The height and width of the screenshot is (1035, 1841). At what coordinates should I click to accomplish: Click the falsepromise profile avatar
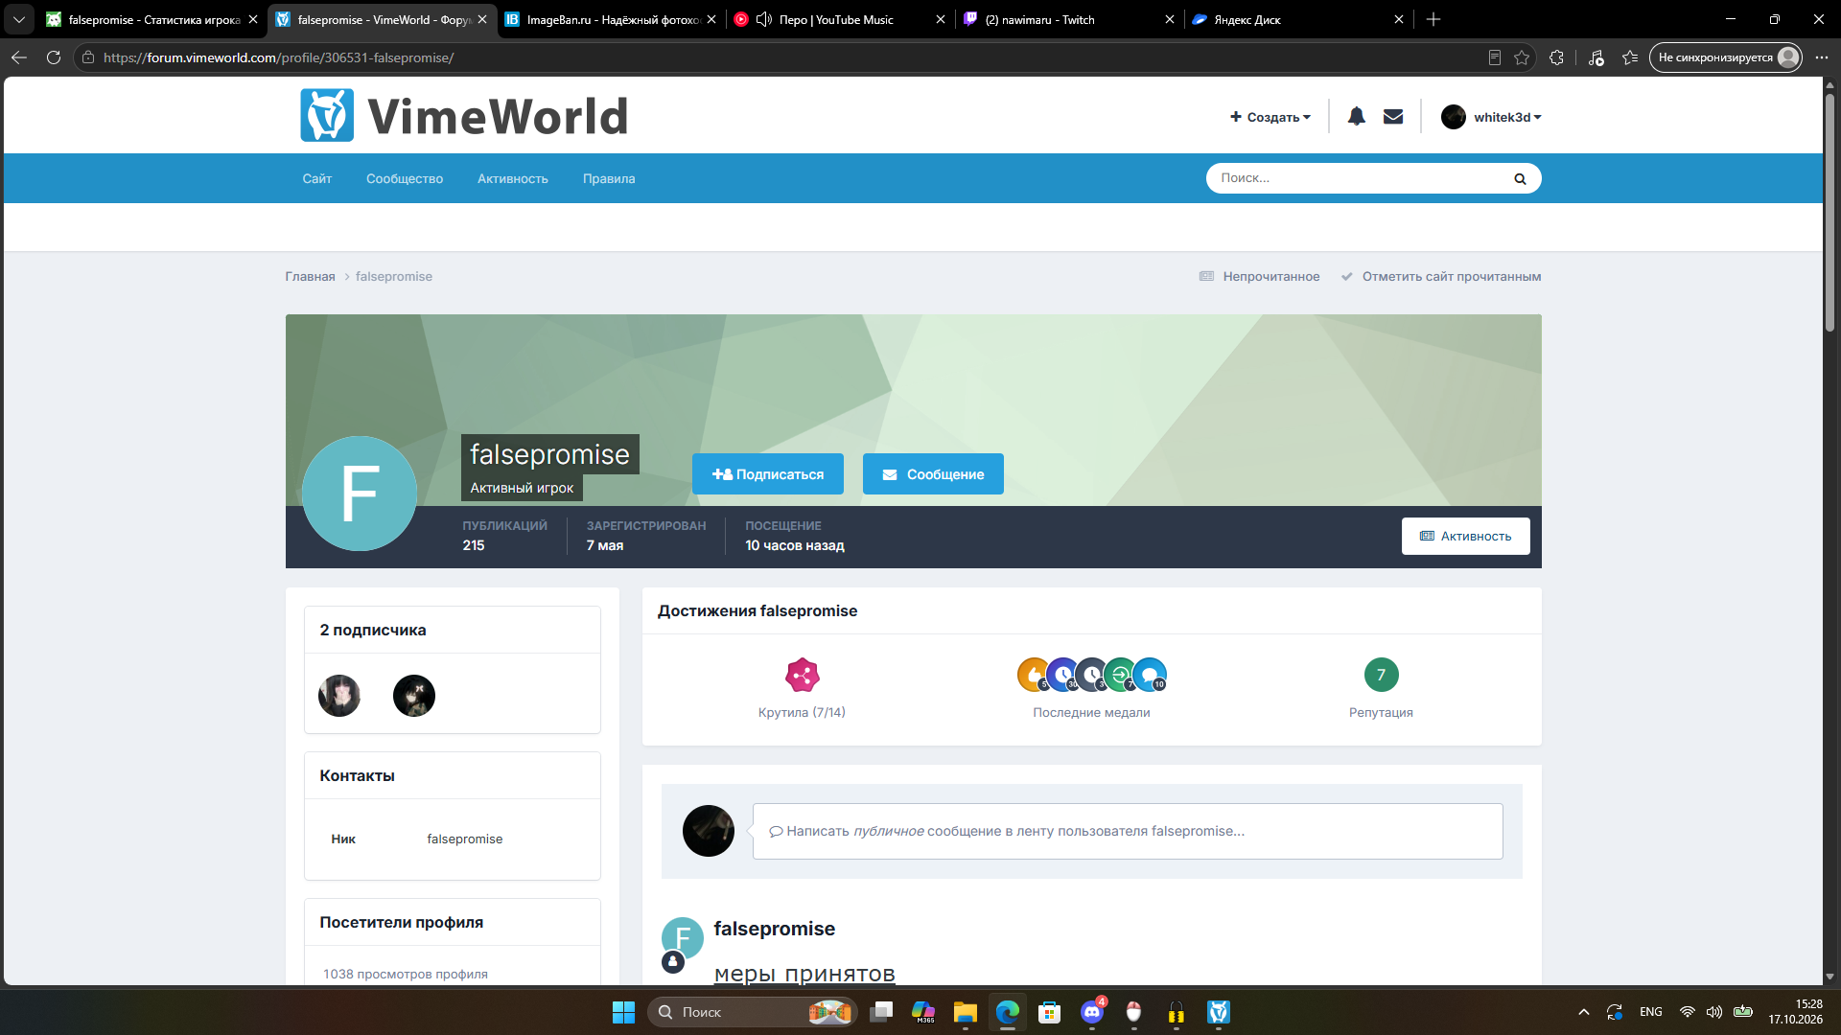click(360, 494)
